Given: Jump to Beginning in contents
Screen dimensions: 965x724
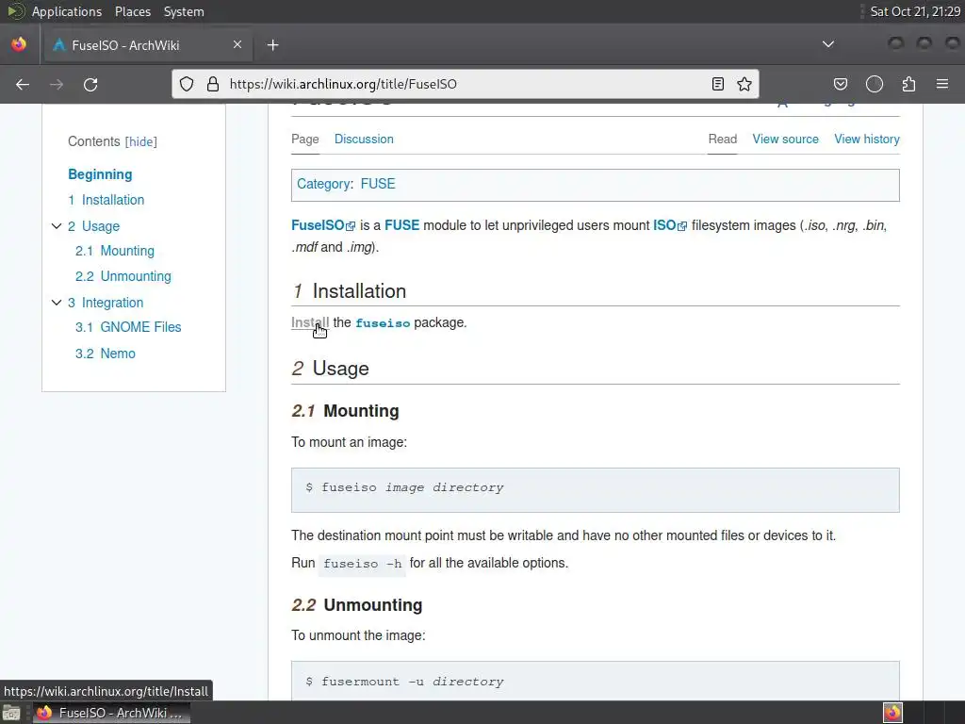Looking at the screenshot, I should [x=100, y=174].
